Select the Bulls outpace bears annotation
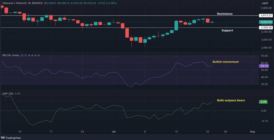 tap(231, 100)
